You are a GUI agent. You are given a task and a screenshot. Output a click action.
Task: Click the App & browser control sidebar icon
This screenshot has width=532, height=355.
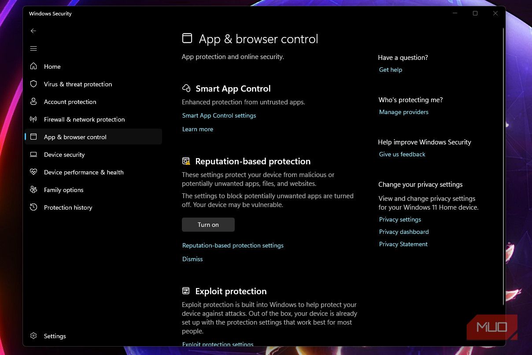[33, 137]
